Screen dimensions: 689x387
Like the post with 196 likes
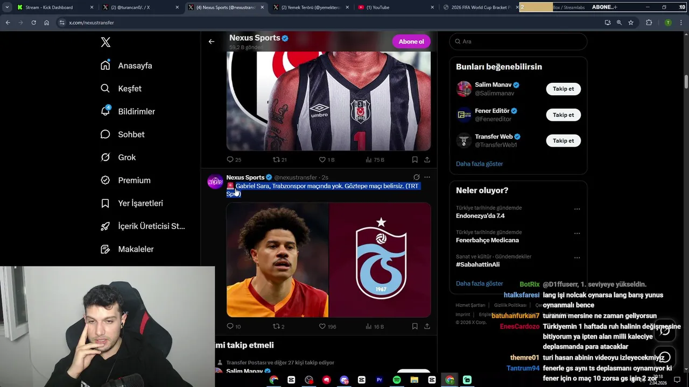tap(322, 326)
